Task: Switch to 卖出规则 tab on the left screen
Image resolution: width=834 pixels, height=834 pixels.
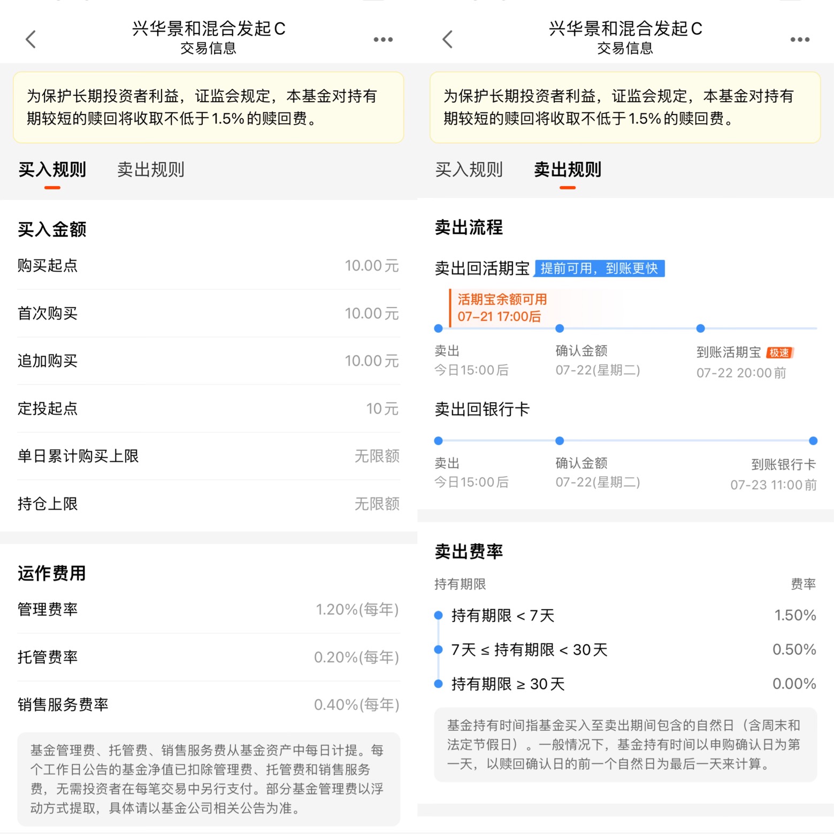Action: [x=151, y=170]
